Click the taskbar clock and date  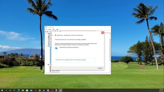pos(161,90)
